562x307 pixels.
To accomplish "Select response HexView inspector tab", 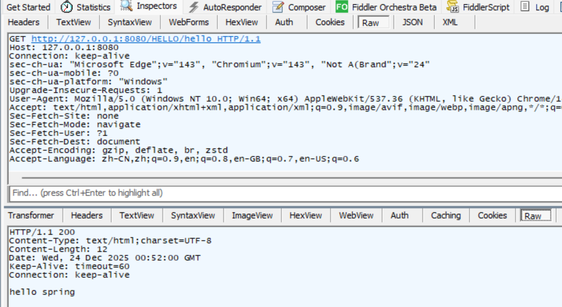I will pos(306,216).
